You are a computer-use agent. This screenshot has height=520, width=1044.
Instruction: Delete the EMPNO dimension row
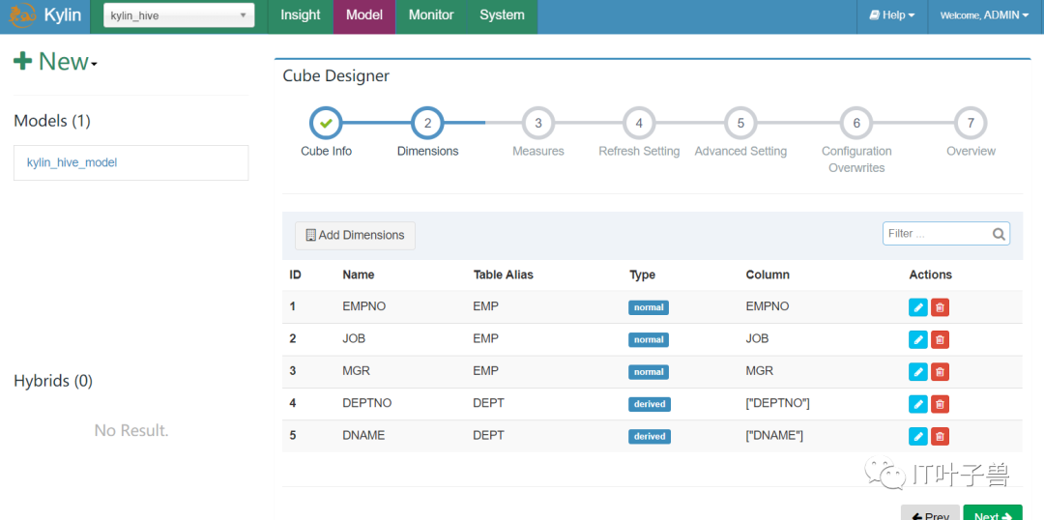coord(940,307)
